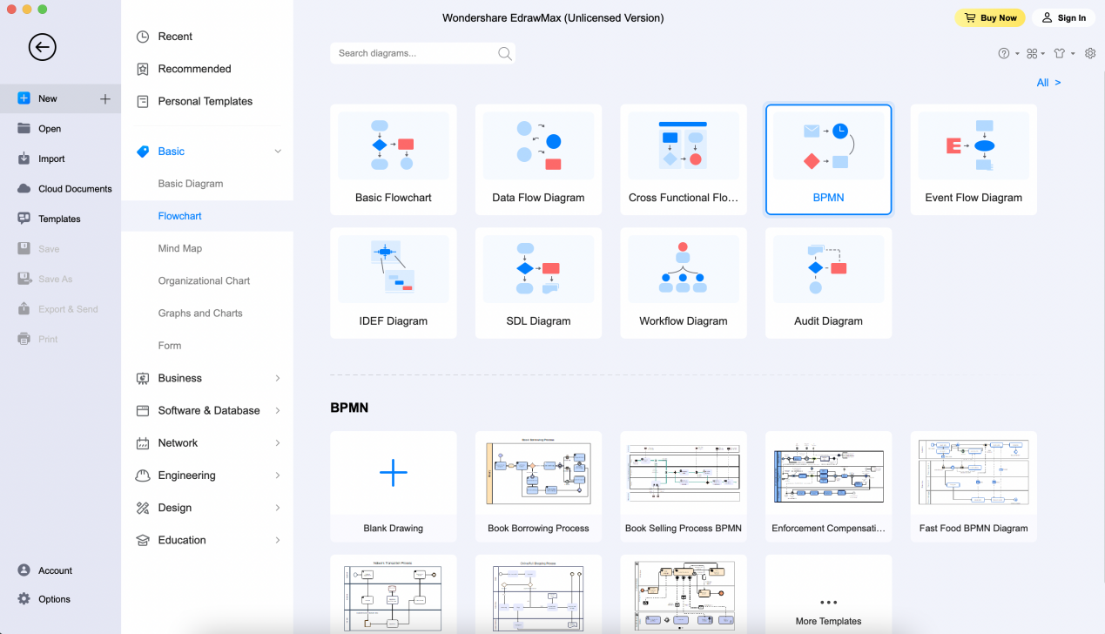Click the blue Basic tag icon

[x=143, y=152]
